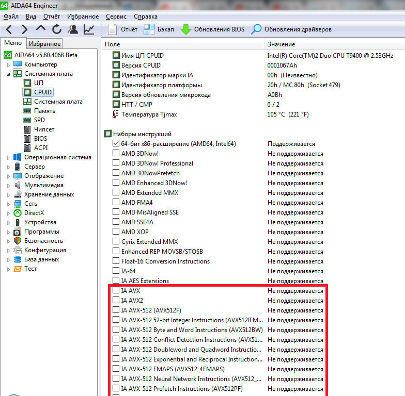Open the Вид menu

pos(31,16)
